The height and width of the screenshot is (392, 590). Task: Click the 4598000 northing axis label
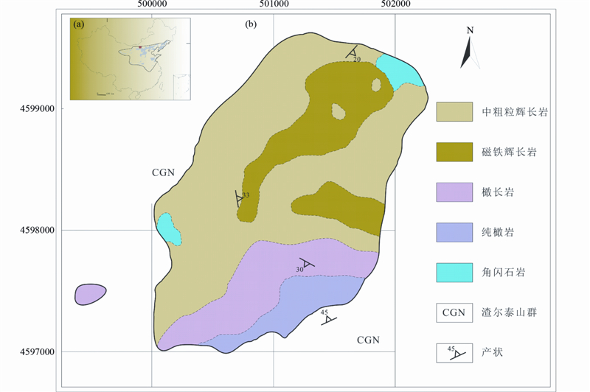37,231
